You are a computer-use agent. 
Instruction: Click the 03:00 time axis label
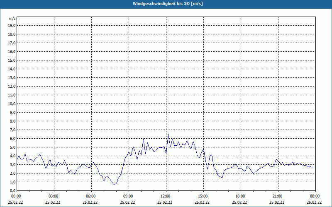pyautogui.click(x=53, y=196)
